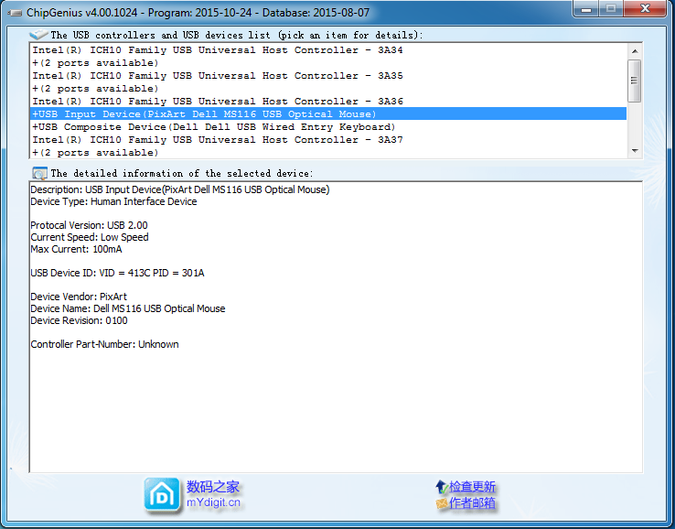Viewport: 675px width, 529px height.
Task: Click the mYdigit house logo icon
Action: (x=162, y=495)
